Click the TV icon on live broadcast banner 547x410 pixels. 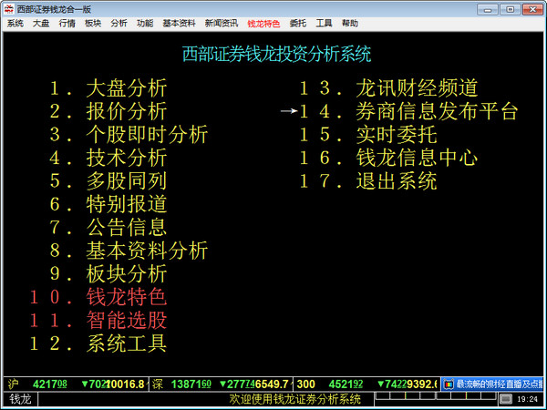449,384
